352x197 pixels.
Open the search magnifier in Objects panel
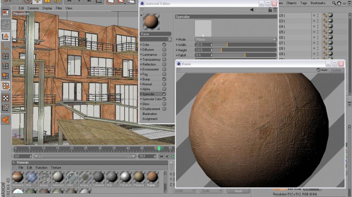[x=334, y=3]
